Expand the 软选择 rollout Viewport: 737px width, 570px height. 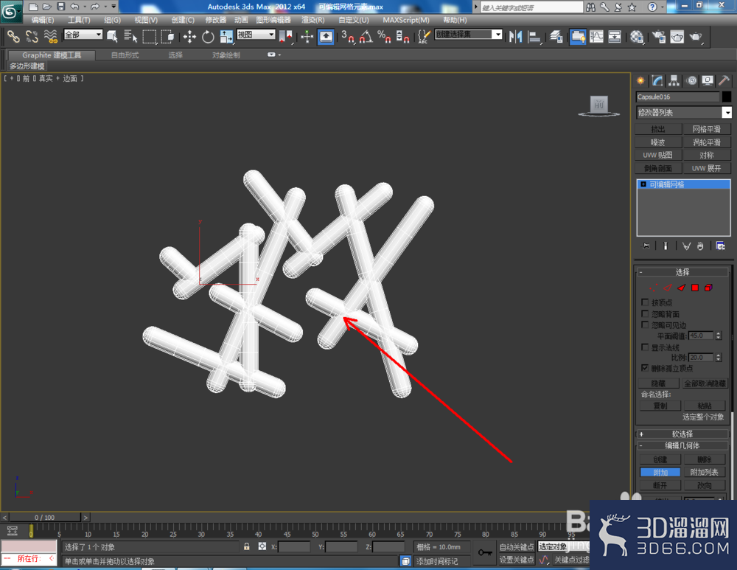coord(682,434)
